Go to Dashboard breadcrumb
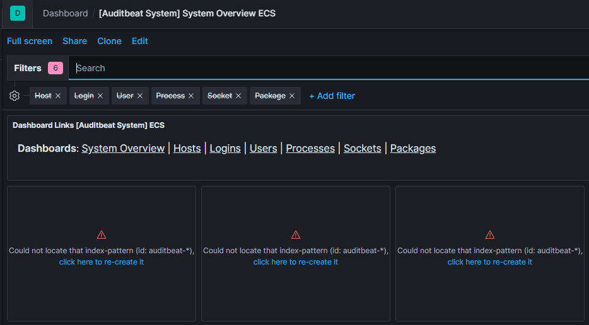This screenshot has height=325, width=589. coord(65,13)
